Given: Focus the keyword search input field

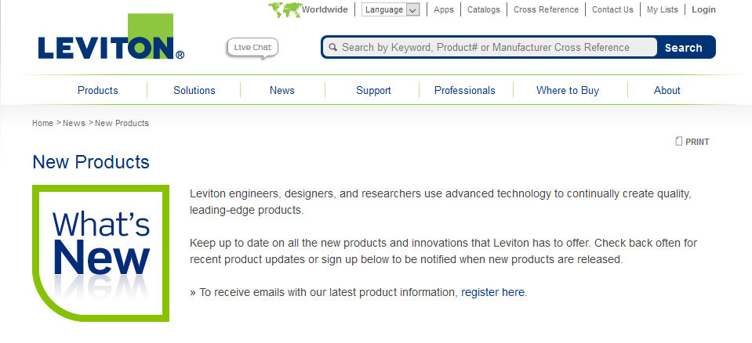Looking at the screenshot, I should click(x=494, y=48).
